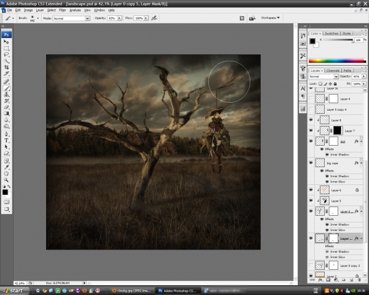369x295 pixels.
Task: Select the Rectangular Marquee tool
Action: (x=6, y=48)
